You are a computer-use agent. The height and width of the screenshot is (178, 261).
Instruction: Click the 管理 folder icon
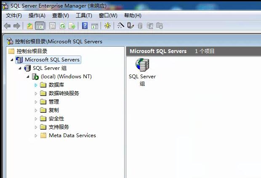point(43,101)
